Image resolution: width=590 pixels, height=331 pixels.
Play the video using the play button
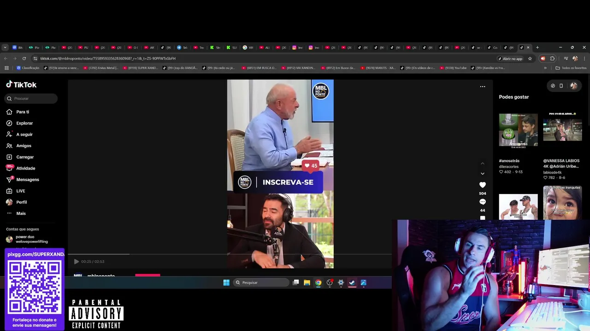77,262
